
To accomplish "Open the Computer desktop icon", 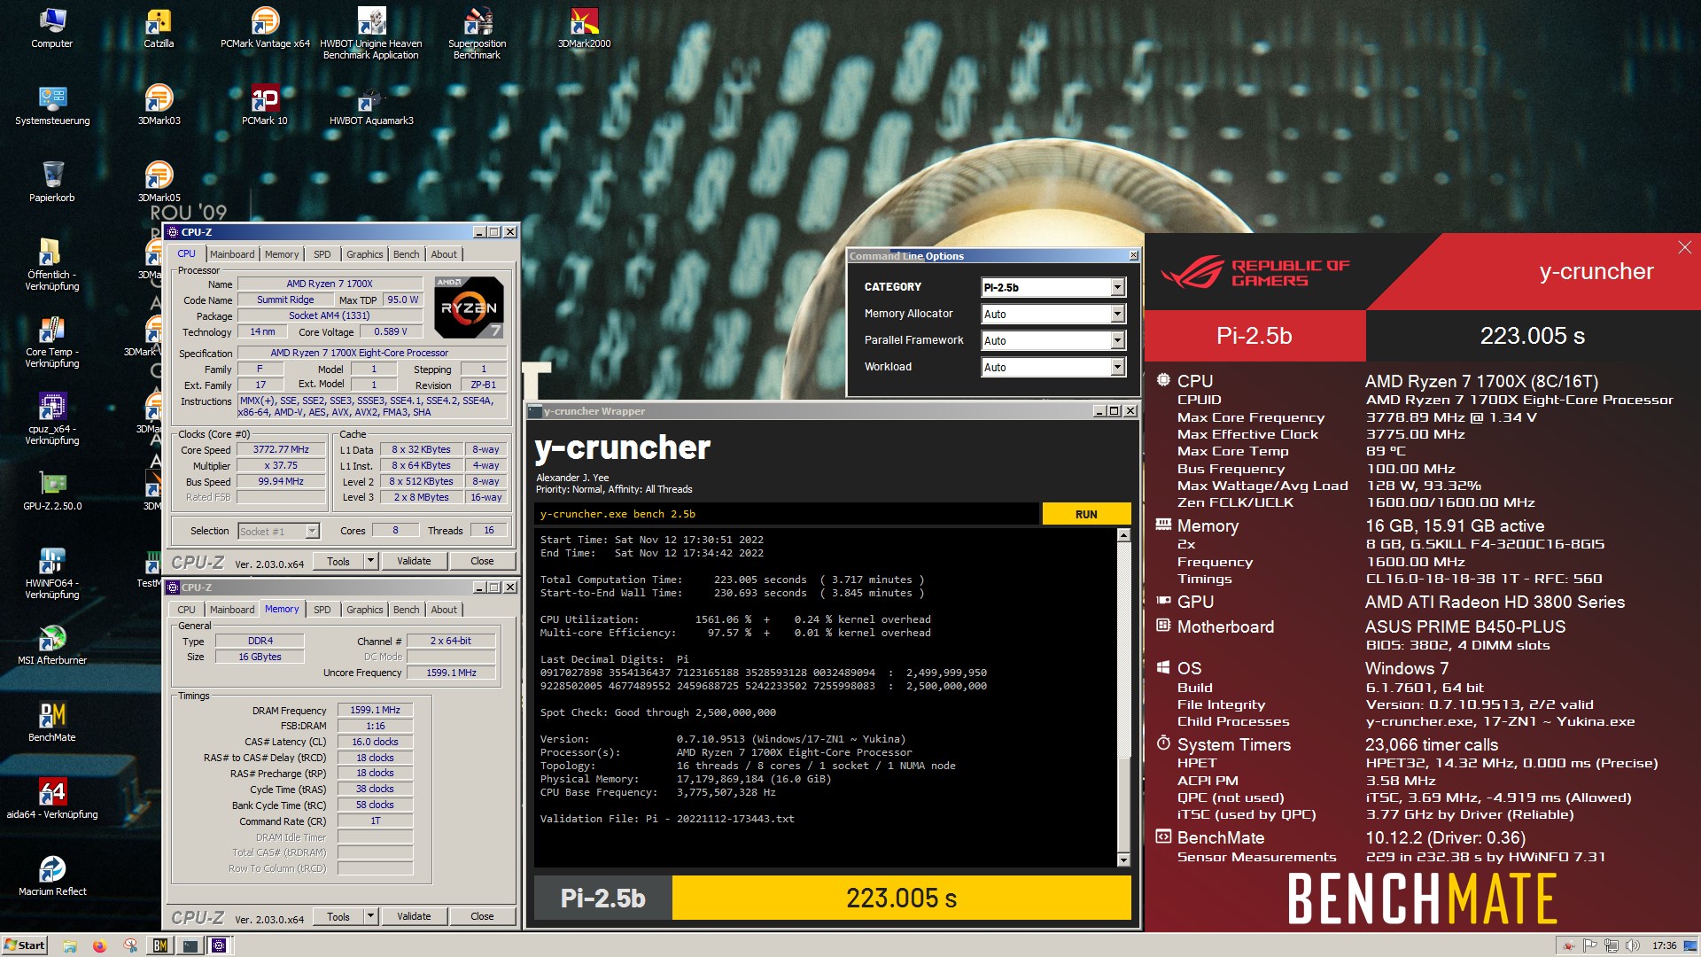I will (52, 27).
